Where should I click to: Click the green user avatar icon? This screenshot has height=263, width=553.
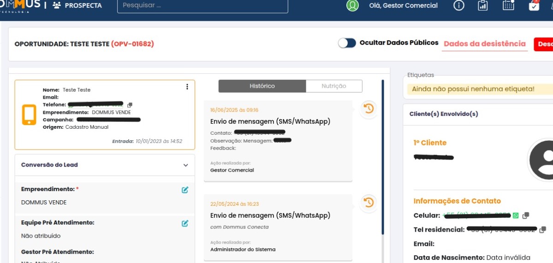(x=352, y=5)
